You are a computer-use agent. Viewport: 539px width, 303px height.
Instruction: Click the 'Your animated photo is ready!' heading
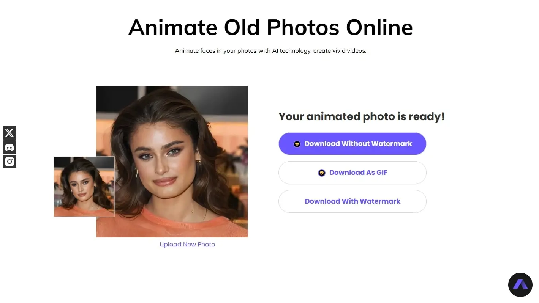(362, 116)
